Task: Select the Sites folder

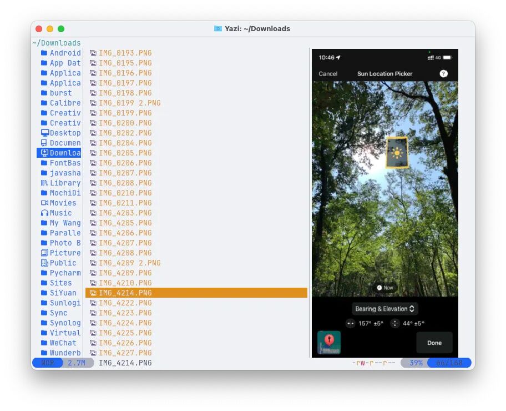Action: coord(60,283)
